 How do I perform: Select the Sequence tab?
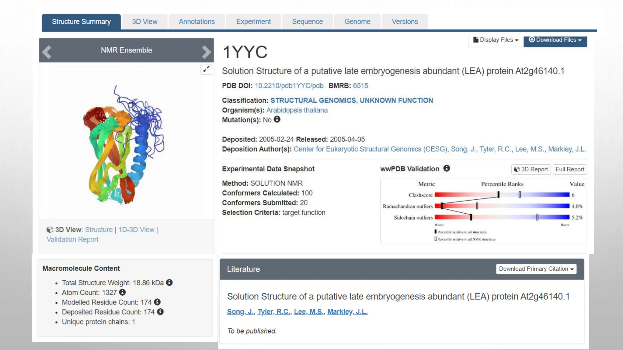307,22
